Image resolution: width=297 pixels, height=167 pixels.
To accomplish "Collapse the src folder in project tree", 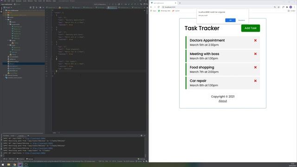I will 6,19.
